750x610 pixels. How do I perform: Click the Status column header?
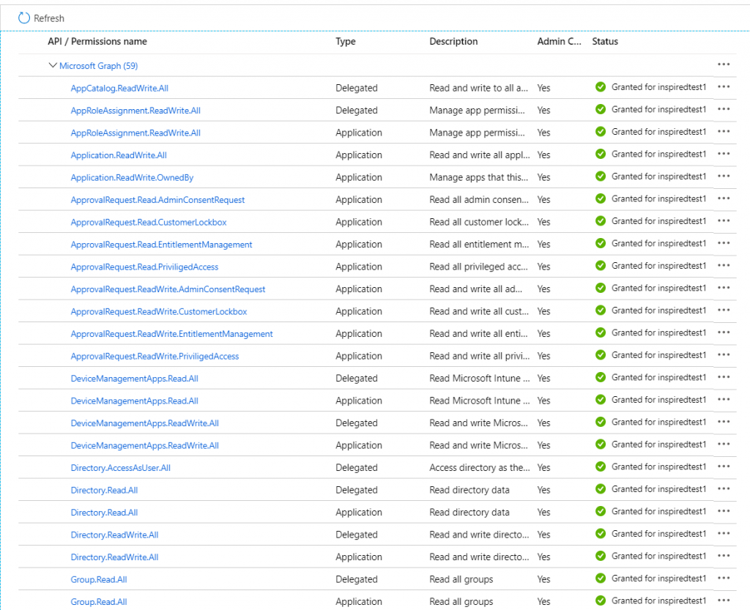tap(605, 42)
